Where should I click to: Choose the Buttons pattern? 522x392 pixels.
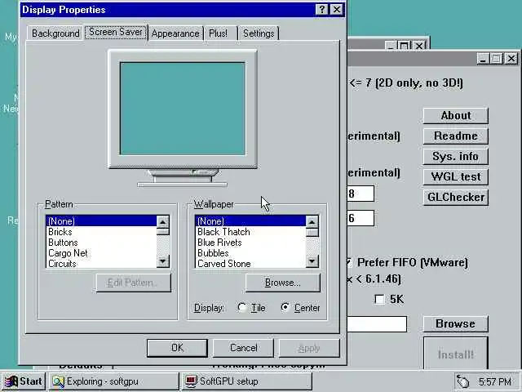[x=101, y=243]
